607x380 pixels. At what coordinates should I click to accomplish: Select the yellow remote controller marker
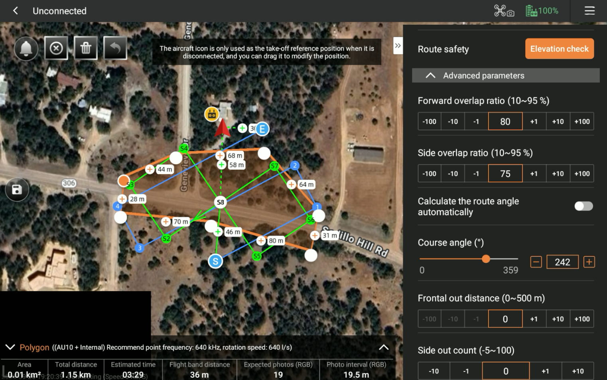coord(212,114)
